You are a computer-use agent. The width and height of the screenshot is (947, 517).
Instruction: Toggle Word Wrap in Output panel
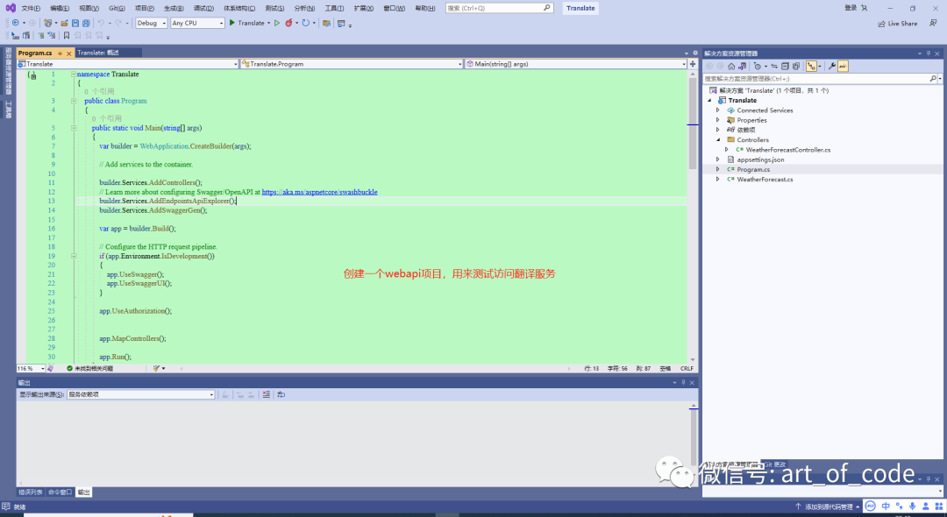pos(281,394)
